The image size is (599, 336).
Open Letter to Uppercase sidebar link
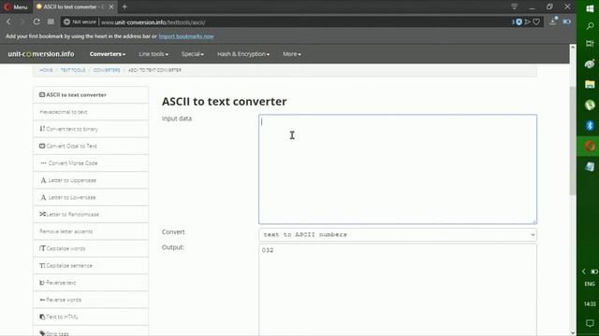click(91, 180)
